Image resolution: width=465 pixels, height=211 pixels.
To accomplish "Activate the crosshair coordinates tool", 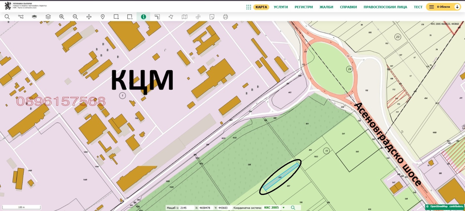I will click(198, 17).
